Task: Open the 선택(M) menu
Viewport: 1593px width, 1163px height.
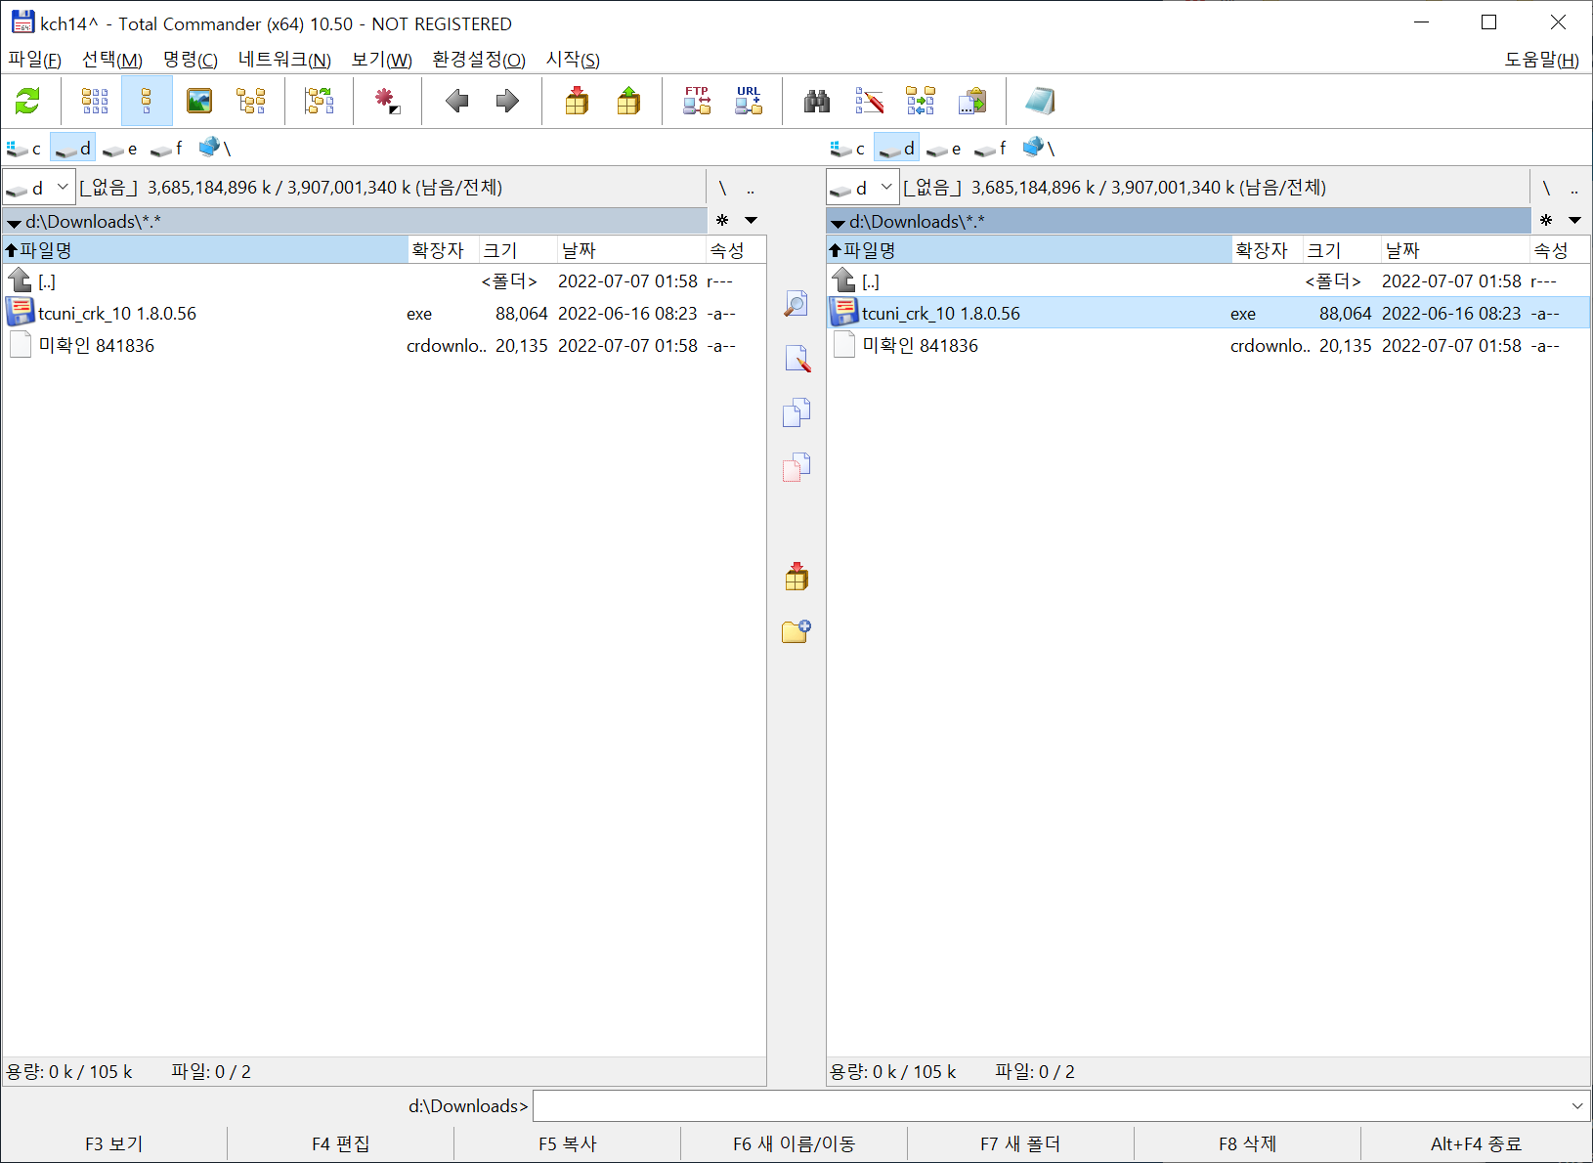Action: click(x=112, y=60)
